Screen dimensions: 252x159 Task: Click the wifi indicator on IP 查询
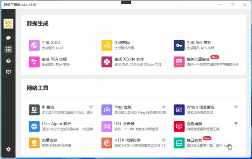click(x=91, y=107)
